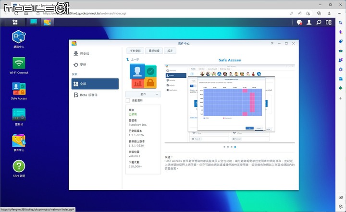Toggle the auto-update checkbox
This screenshot has height=212, width=346.
click(127, 100)
